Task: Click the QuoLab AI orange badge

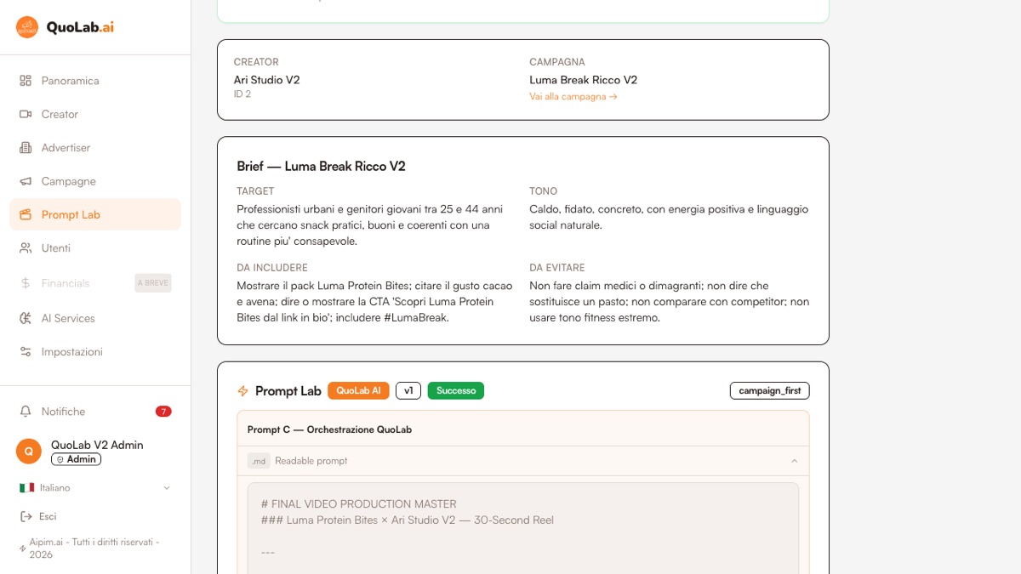Action: (358, 390)
